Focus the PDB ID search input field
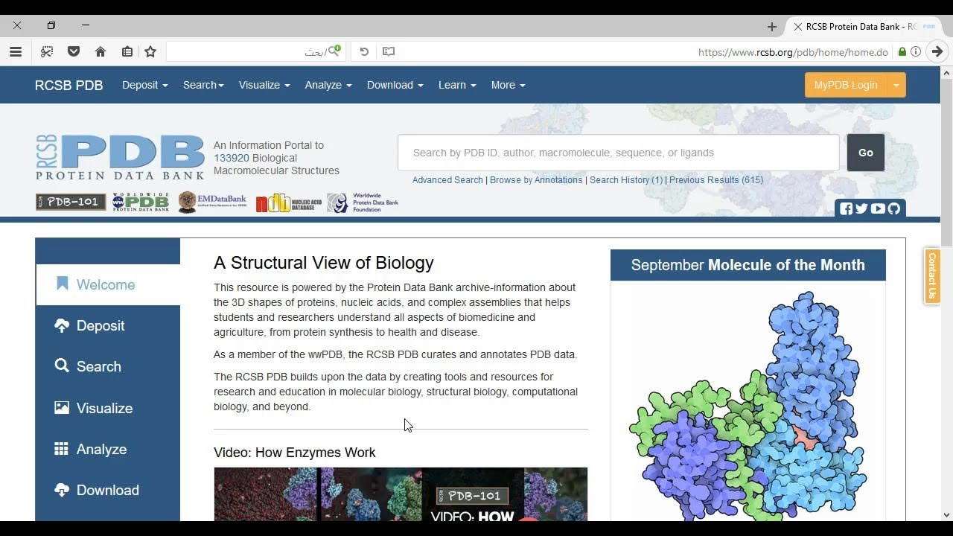The image size is (953, 536). [619, 153]
